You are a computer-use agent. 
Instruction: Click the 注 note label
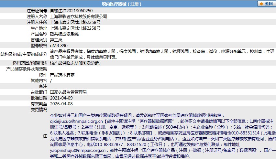point(45,136)
